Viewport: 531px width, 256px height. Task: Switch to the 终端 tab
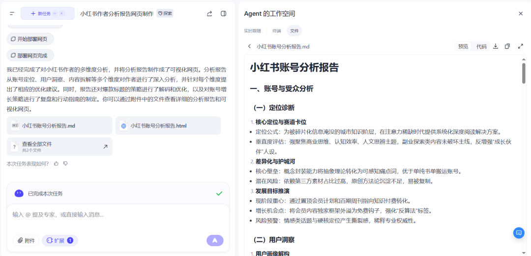tap(277, 31)
